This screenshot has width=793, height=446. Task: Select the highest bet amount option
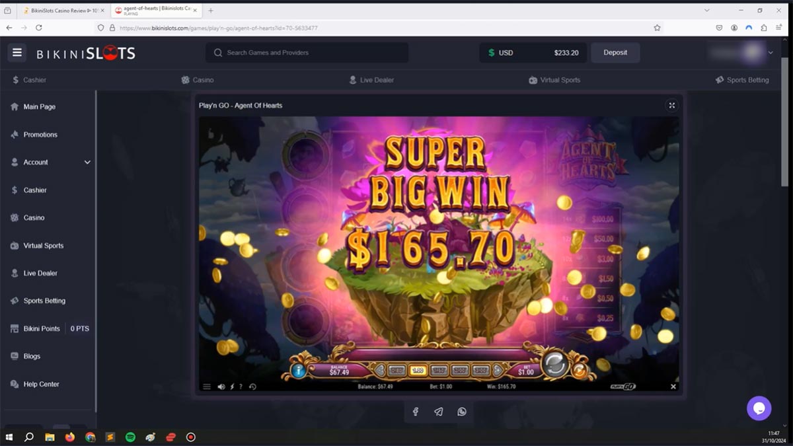(481, 371)
